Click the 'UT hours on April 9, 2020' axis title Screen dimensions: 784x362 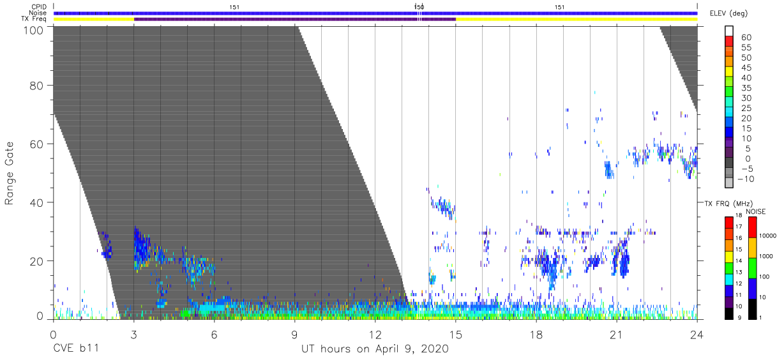[x=375, y=349]
